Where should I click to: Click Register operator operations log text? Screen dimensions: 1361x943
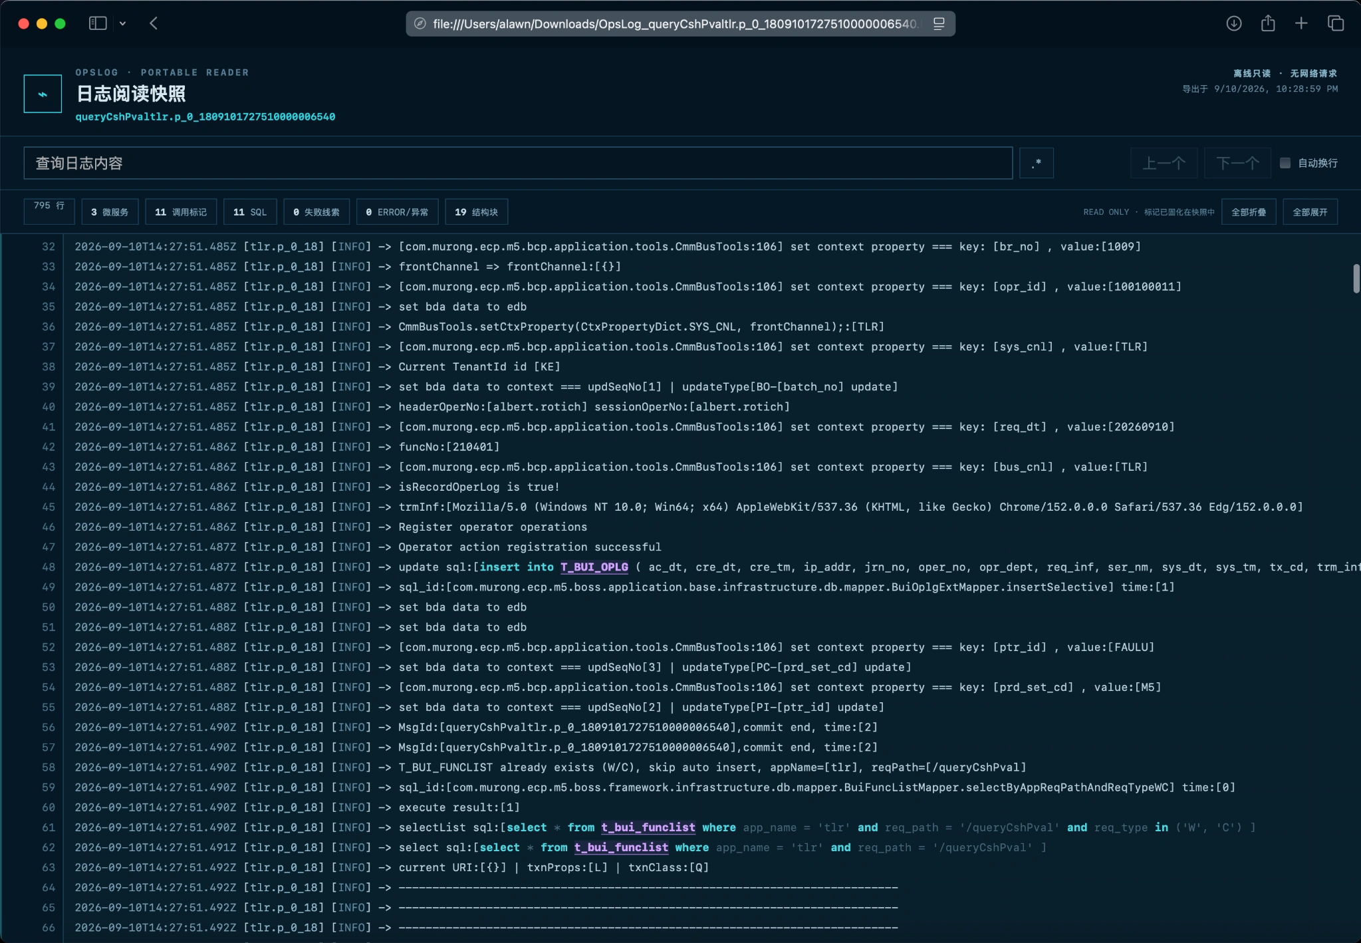[x=493, y=527]
